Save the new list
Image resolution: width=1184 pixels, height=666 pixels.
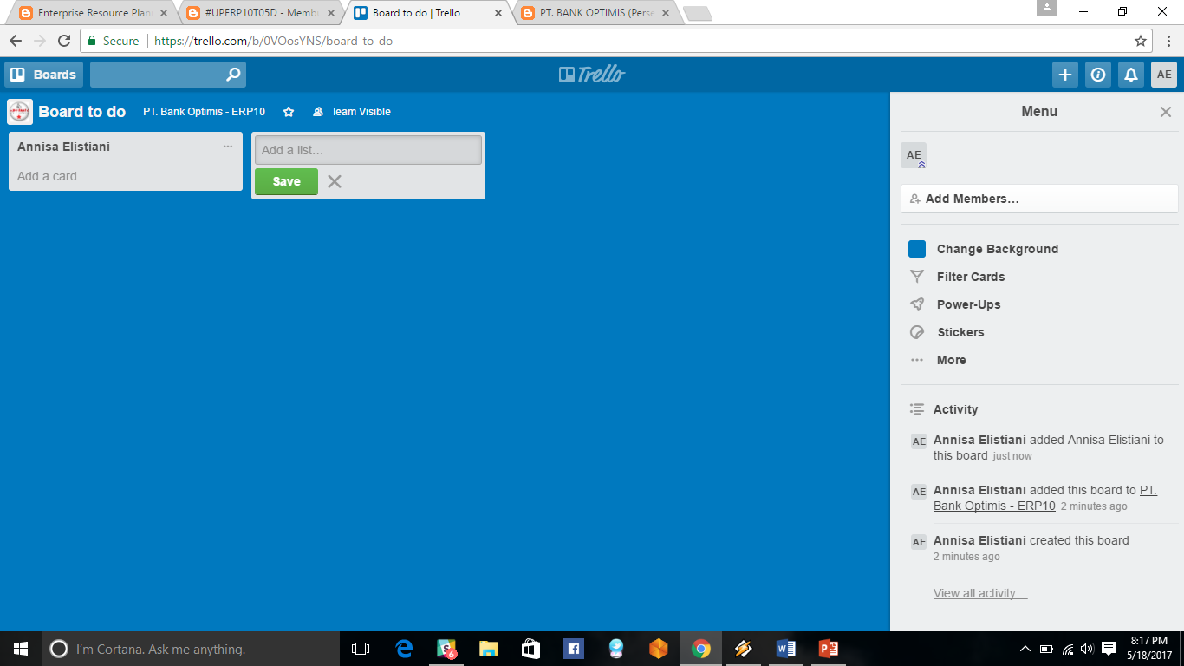286,181
